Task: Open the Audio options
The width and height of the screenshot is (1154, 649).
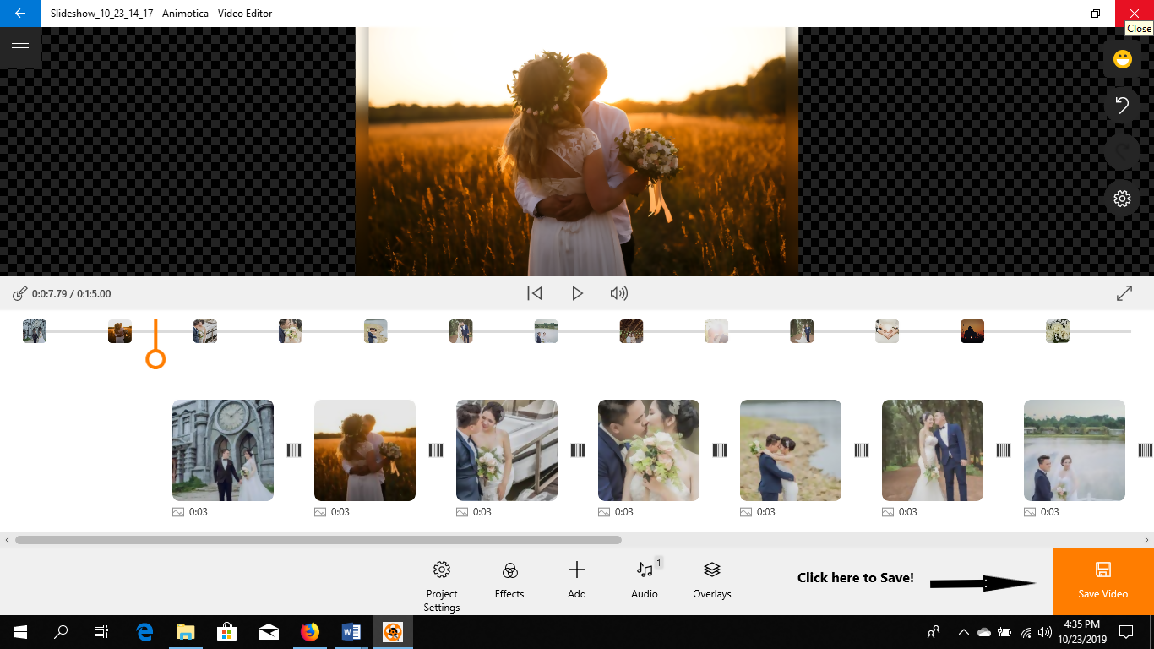Action: click(645, 581)
